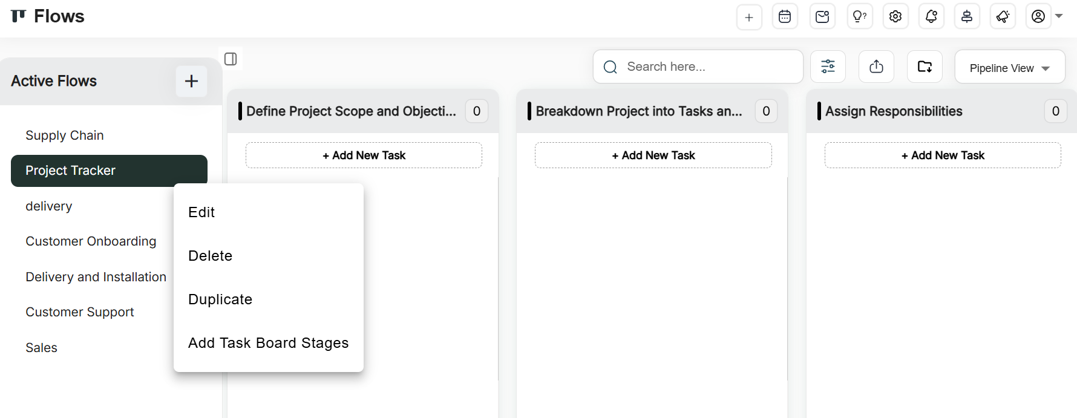Click the megaphone announcements icon
1077x418 pixels.
(1003, 17)
